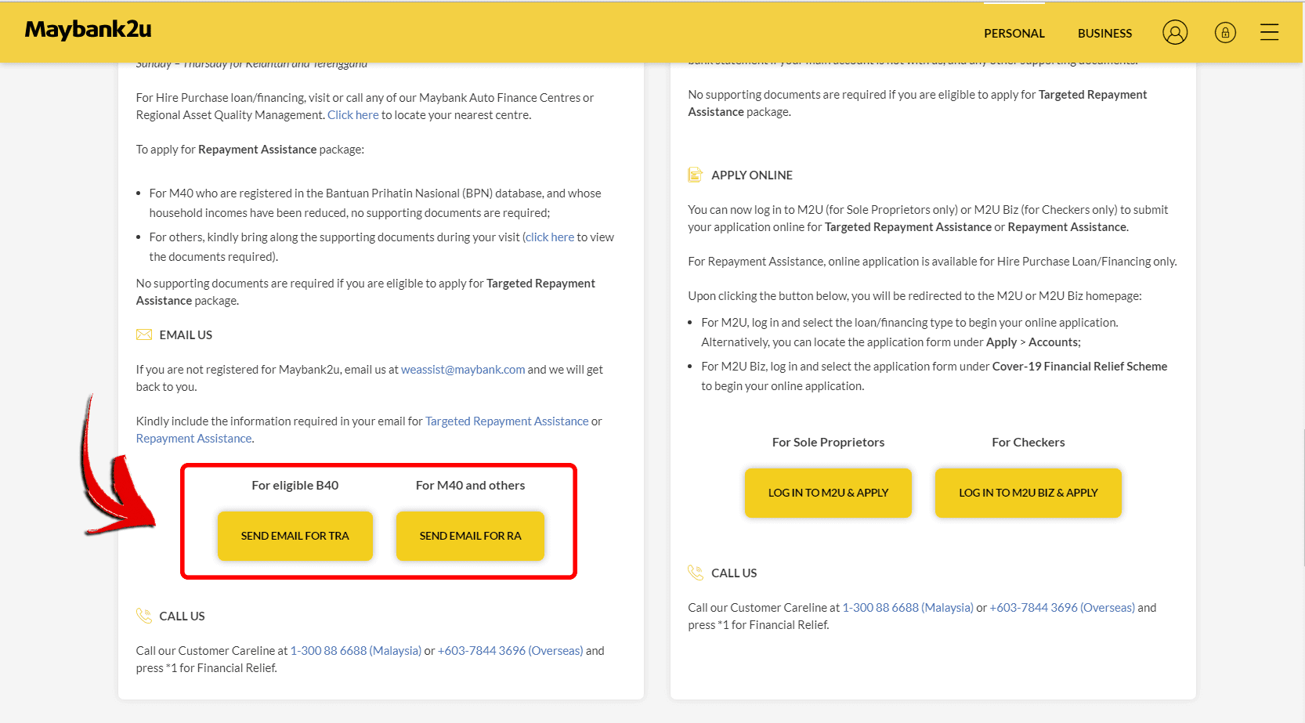Screen dimensions: 1305x723
Task: Click the 'APPLY ONLINE' heading
Action: [752, 175]
